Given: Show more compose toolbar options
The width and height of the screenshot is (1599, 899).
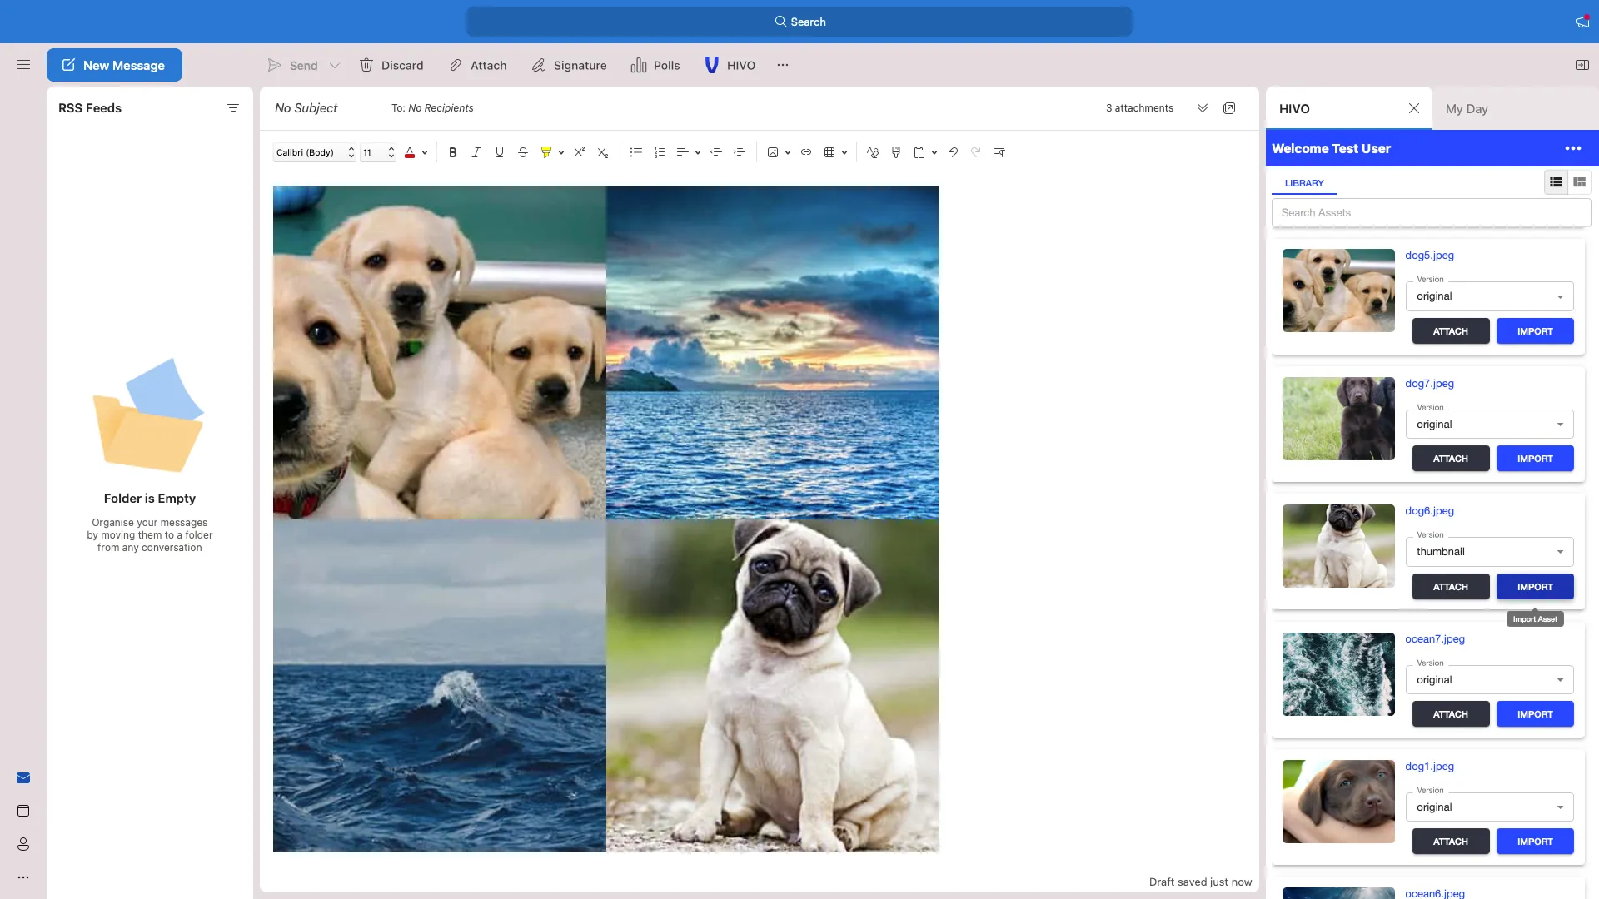Looking at the screenshot, I should pyautogui.click(x=783, y=65).
